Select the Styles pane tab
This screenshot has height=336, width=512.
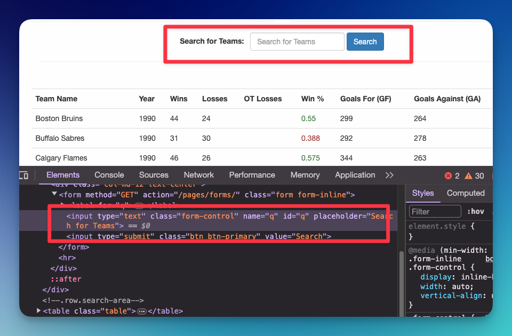pyautogui.click(x=423, y=193)
